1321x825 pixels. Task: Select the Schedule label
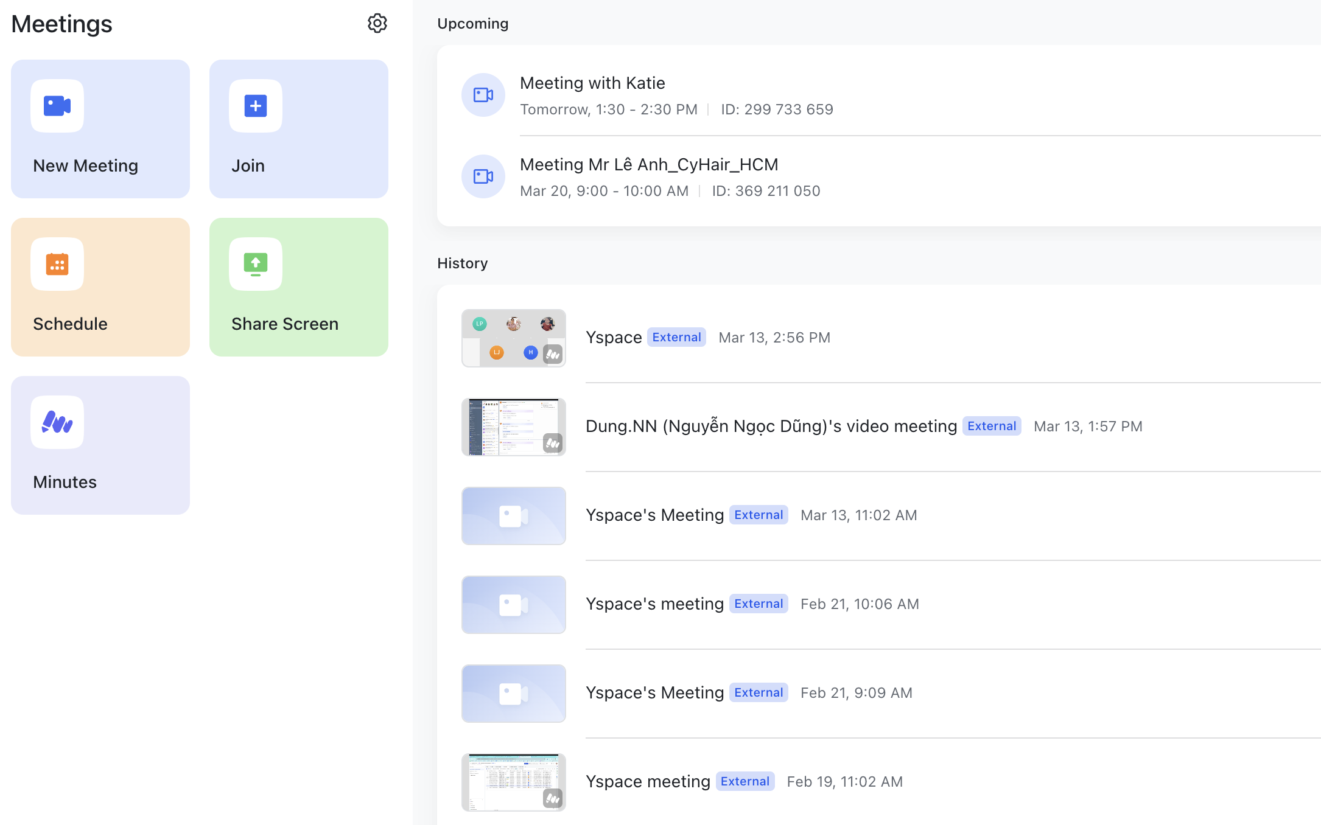pos(70,324)
